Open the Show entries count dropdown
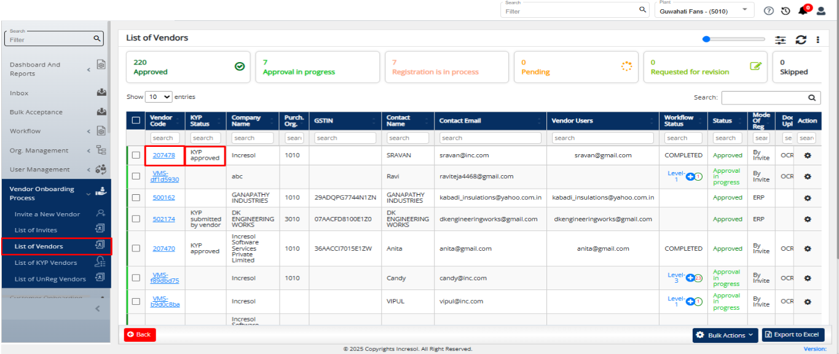Viewport: 839px width, 354px height. point(159,97)
